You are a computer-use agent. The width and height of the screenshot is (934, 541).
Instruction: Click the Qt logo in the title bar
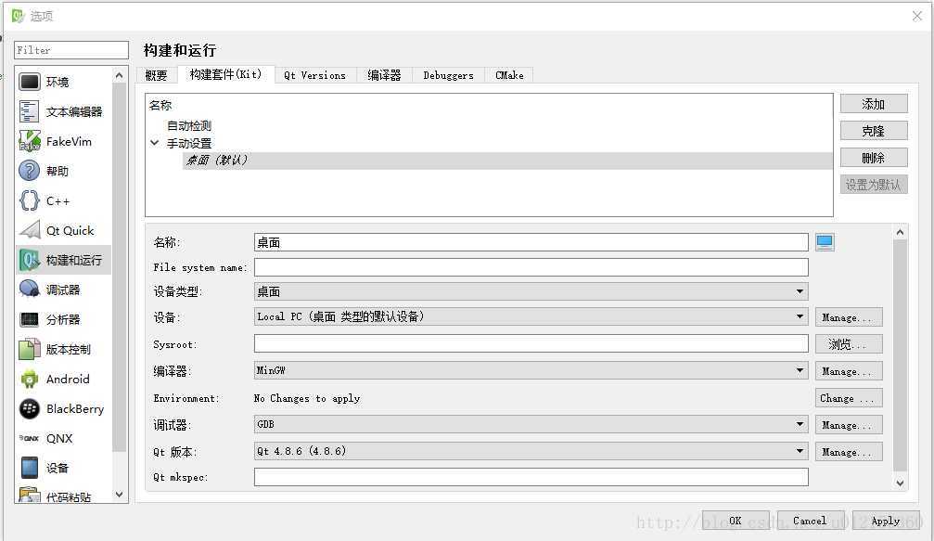pos(18,16)
